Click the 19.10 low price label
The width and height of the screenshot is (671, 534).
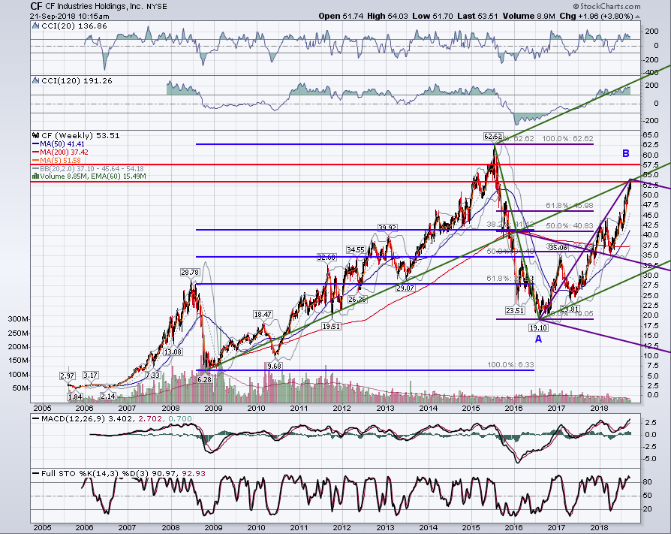pos(538,328)
